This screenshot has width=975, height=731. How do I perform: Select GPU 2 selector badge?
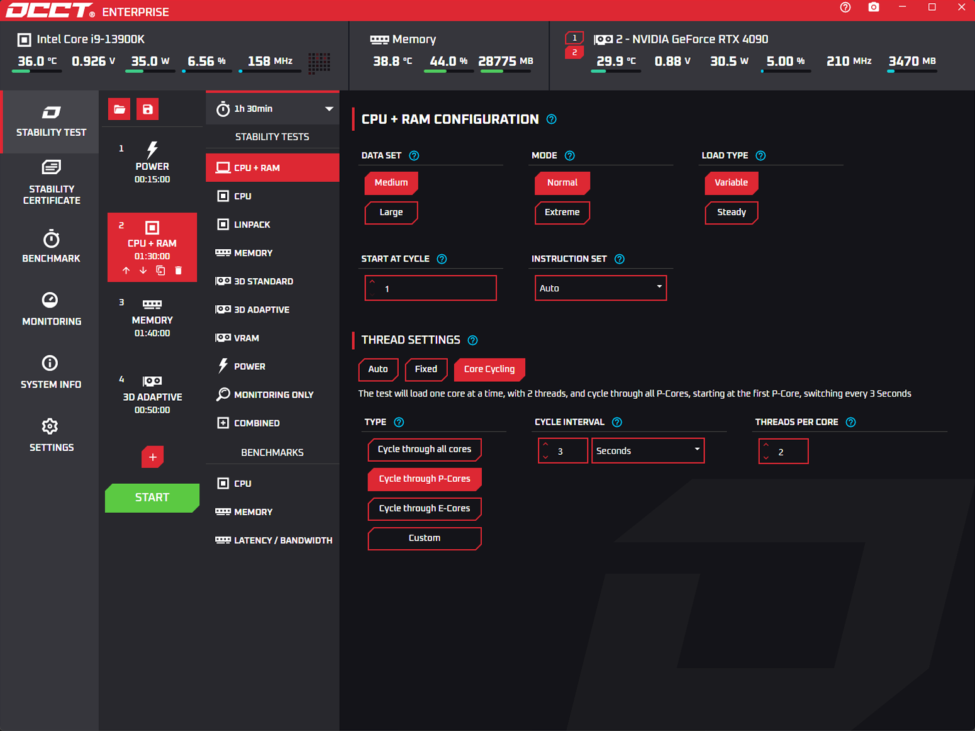574,52
